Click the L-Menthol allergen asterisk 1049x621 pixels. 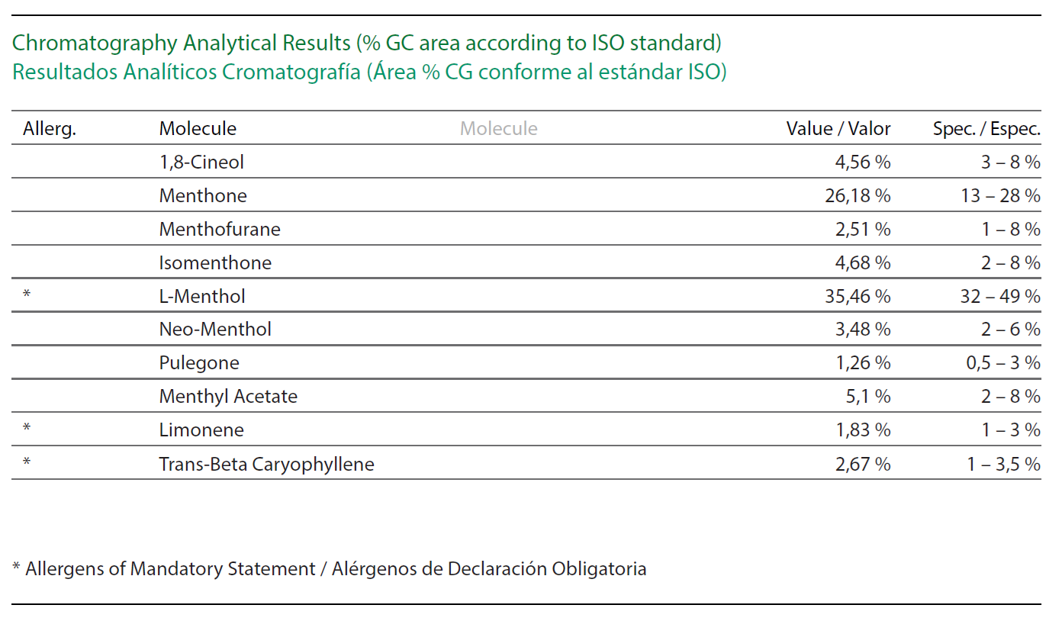[27, 294]
